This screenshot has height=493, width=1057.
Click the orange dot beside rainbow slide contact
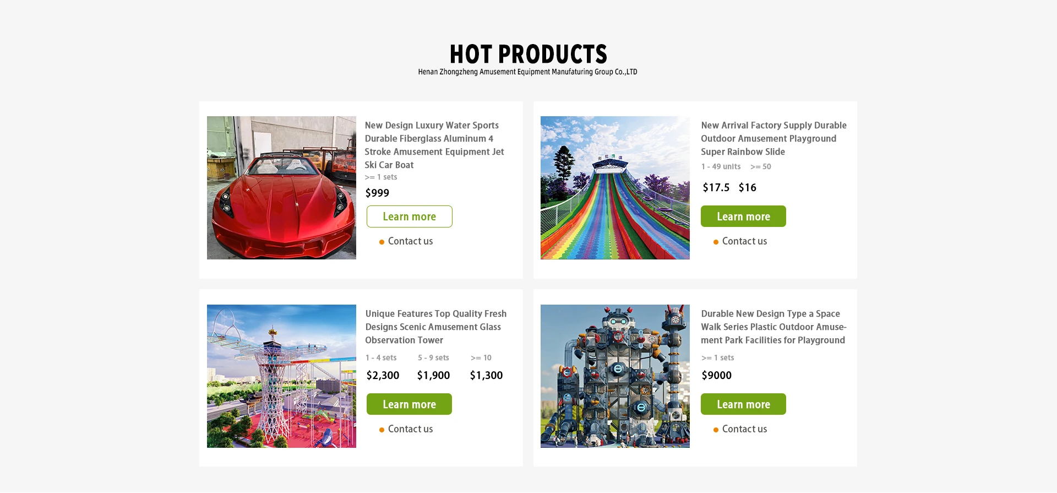tap(716, 242)
